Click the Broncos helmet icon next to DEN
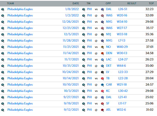The width and height of the screenshot is (157, 116). coord(102,54)
